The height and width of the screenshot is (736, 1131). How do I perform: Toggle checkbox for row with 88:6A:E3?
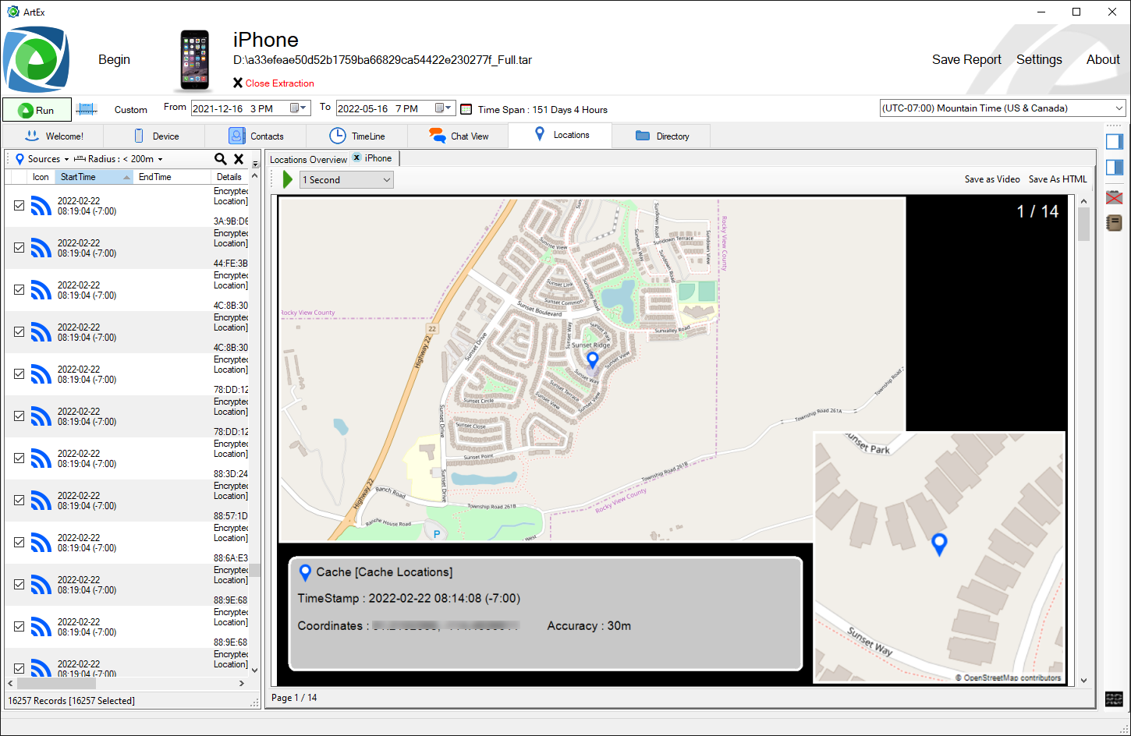pyautogui.click(x=19, y=542)
